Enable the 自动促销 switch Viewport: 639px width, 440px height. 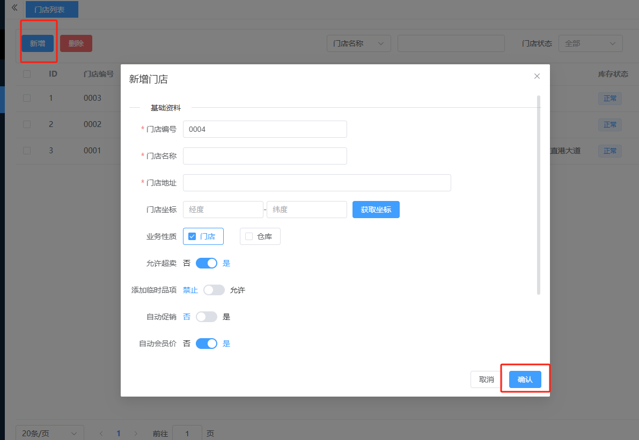pyautogui.click(x=207, y=317)
